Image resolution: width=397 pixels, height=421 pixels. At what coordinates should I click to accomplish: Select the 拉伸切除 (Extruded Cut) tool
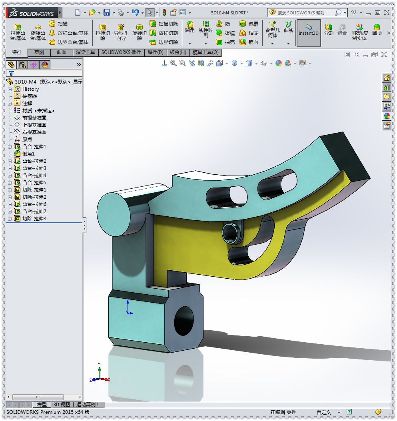click(x=102, y=32)
